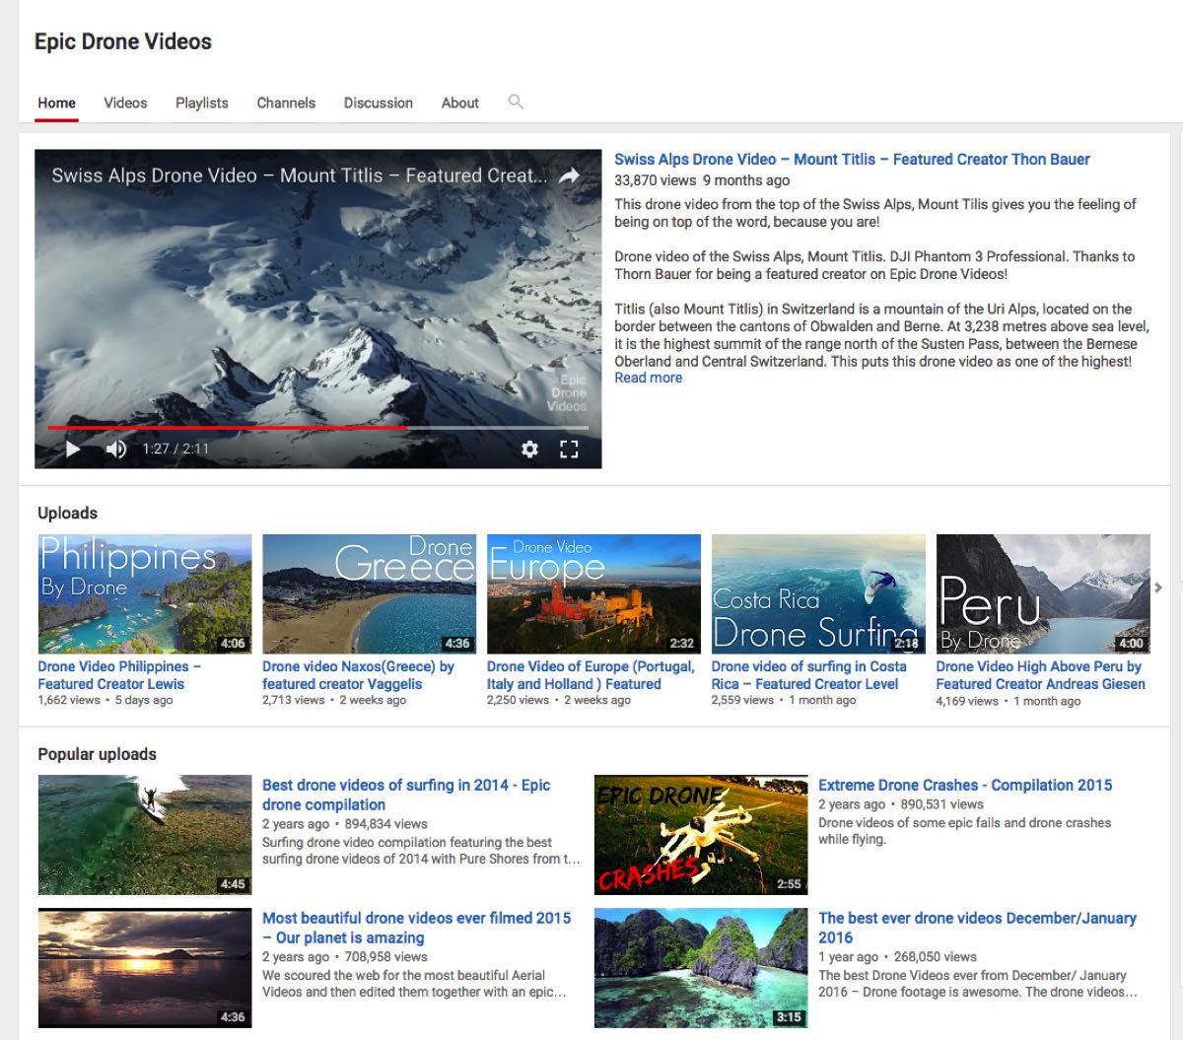Click the featured video title overlay
The image size is (1183, 1040).
[x=299, y=175]
